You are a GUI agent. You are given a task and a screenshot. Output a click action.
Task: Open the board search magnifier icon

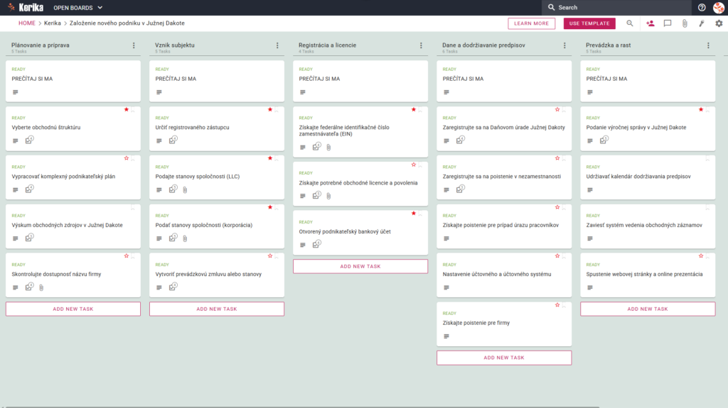point(630,23)
